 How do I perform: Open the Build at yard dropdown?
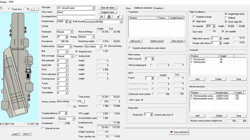(x=121, y=22)
